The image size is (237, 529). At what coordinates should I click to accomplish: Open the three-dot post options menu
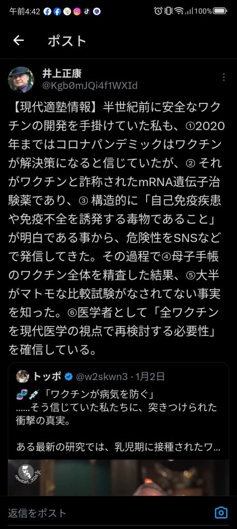click(x=224, y=77)
